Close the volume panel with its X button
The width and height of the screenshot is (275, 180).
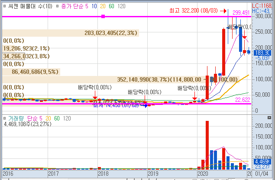(x=269, y=117)
